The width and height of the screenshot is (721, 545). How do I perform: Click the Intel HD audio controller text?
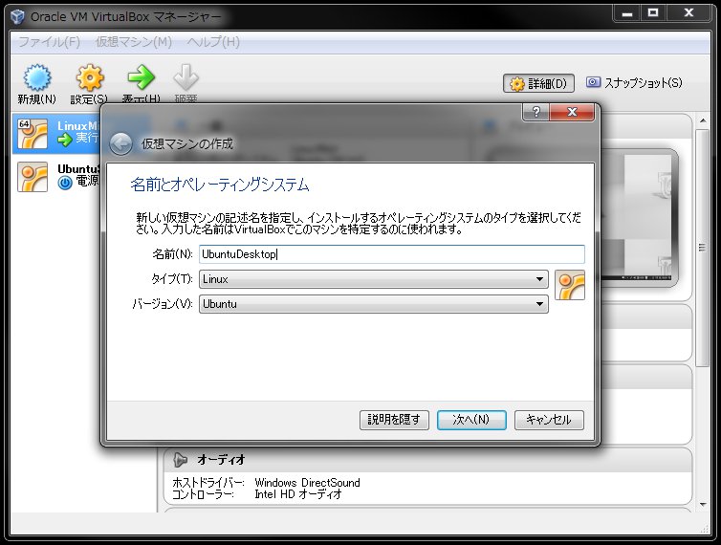pyautogui.click(x=298, y=494)
